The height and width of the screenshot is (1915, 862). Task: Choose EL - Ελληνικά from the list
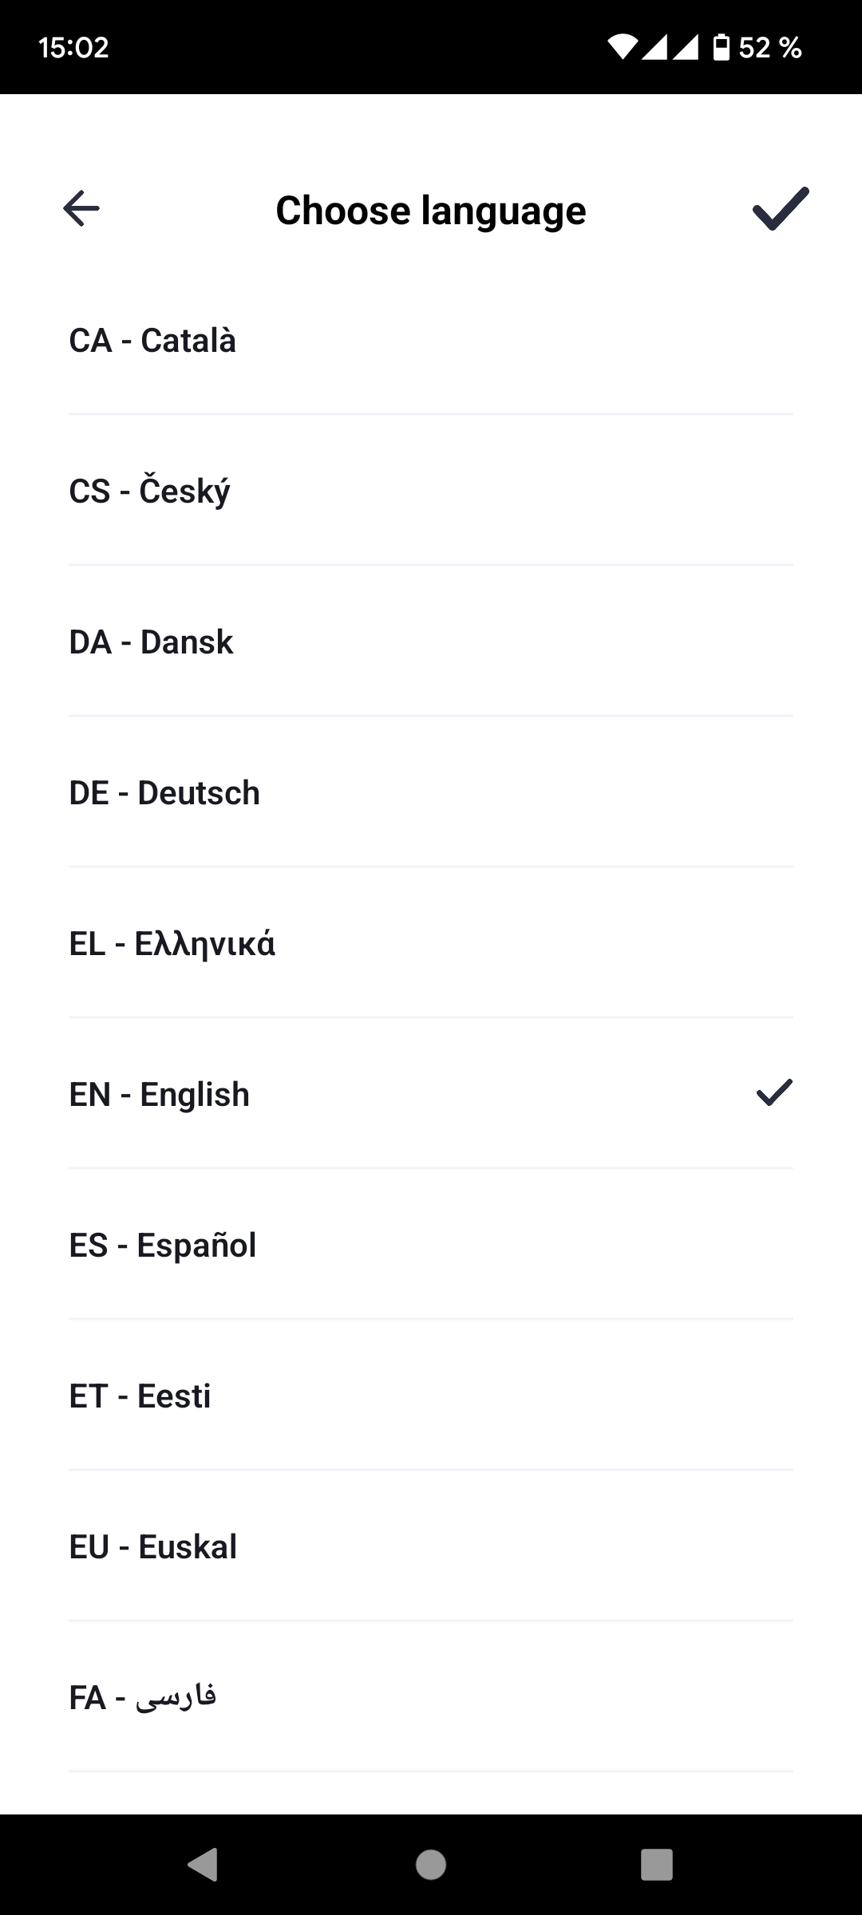click(x=431, y=943)
